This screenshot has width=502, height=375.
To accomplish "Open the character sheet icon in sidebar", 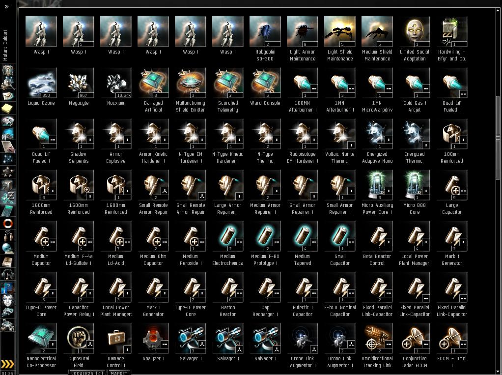I will (7, 70).
